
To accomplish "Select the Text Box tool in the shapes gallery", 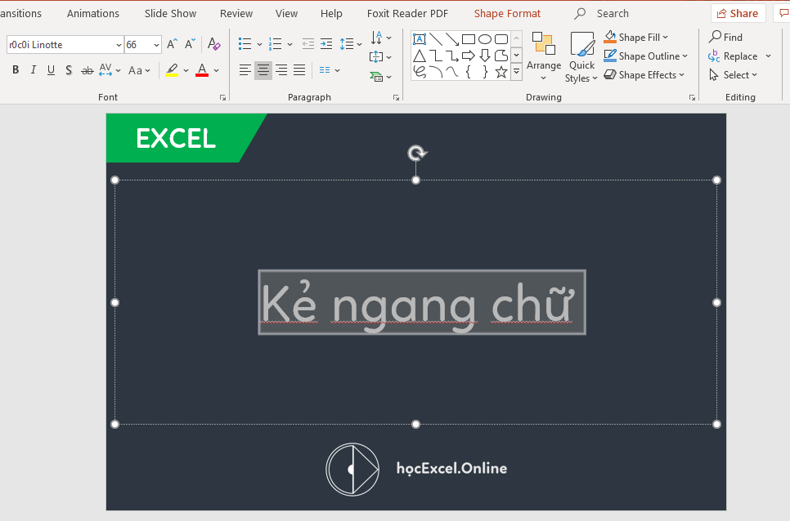I will [419, 38].
